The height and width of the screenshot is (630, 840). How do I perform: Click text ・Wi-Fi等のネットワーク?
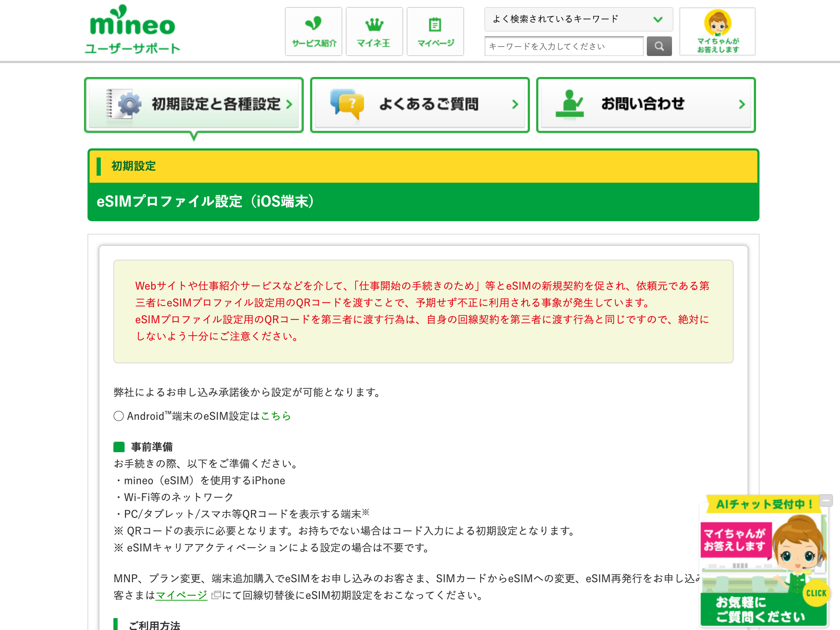[174, 497]
